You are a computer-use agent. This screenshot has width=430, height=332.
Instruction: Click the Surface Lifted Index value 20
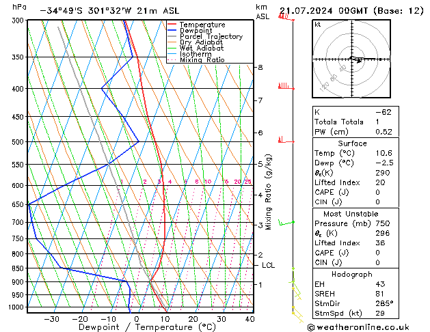click(x=380, y=182)
